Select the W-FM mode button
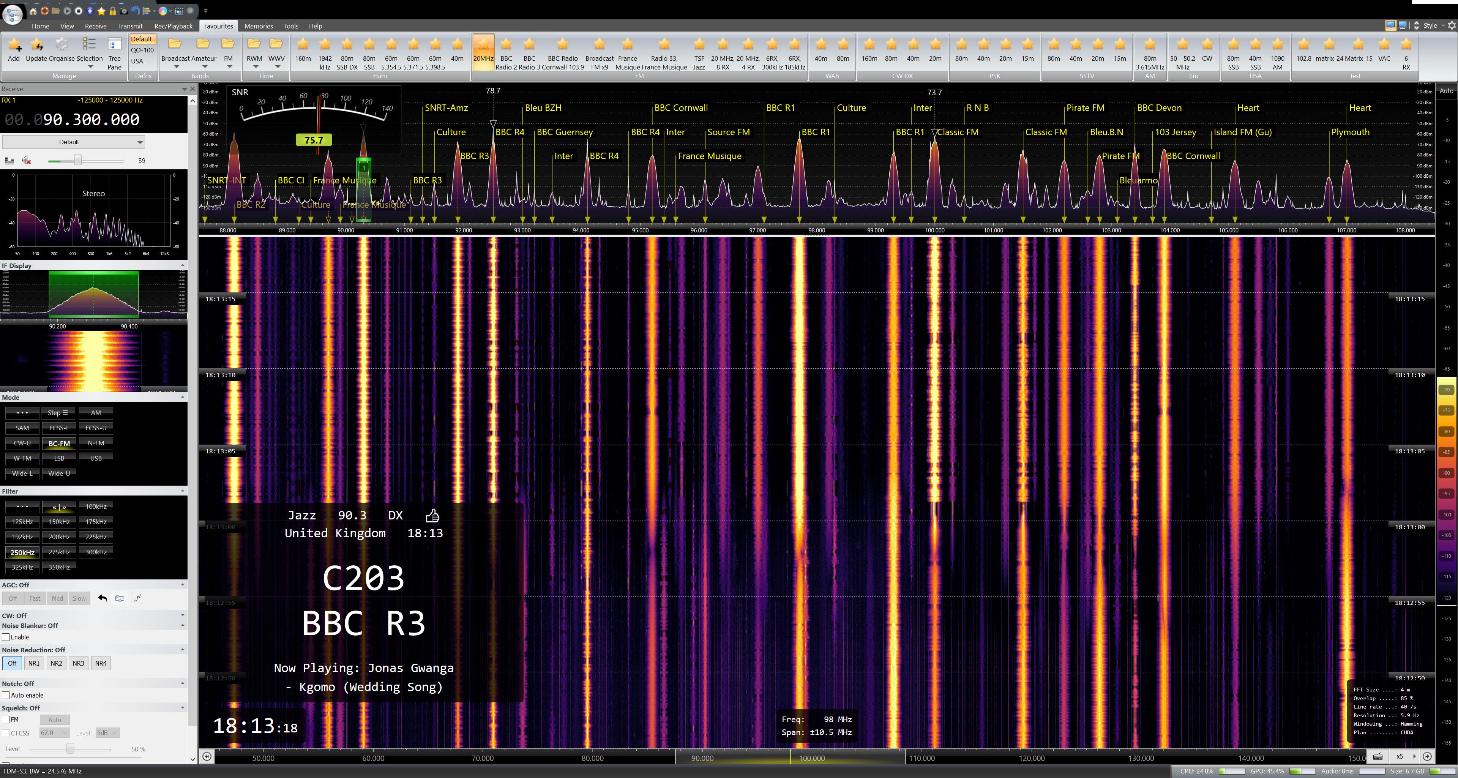This screenshot has width=1458, height=778. coord(22,458)
